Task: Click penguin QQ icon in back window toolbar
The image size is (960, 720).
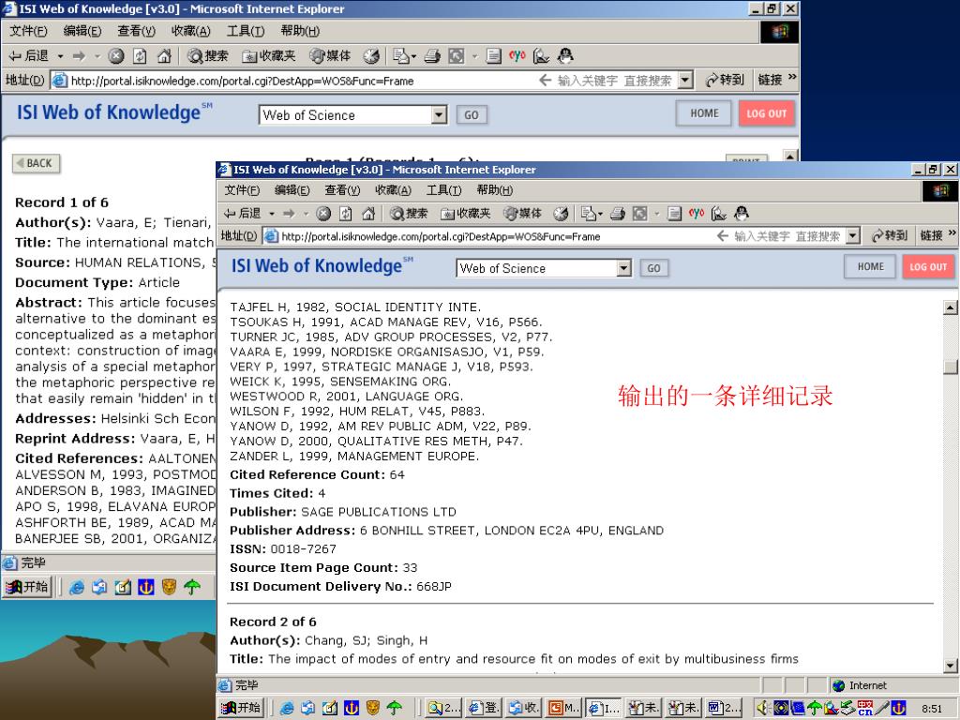Action: (x=565, y=56)
